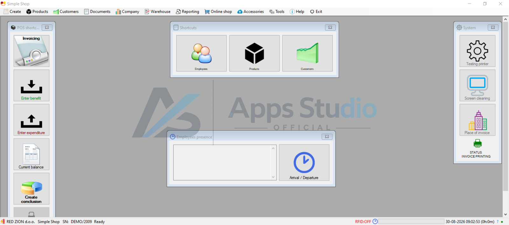Open the Help menu
Screen dimensions: 509x225
pos(297,11)
